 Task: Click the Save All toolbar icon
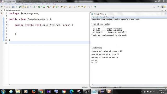(9, 7)
